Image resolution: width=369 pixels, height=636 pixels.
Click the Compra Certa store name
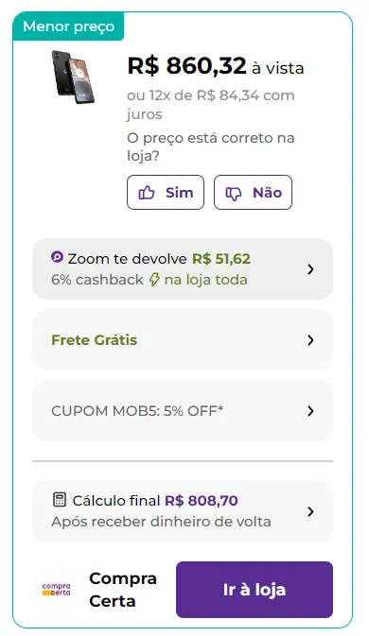(x=123, y=590)
